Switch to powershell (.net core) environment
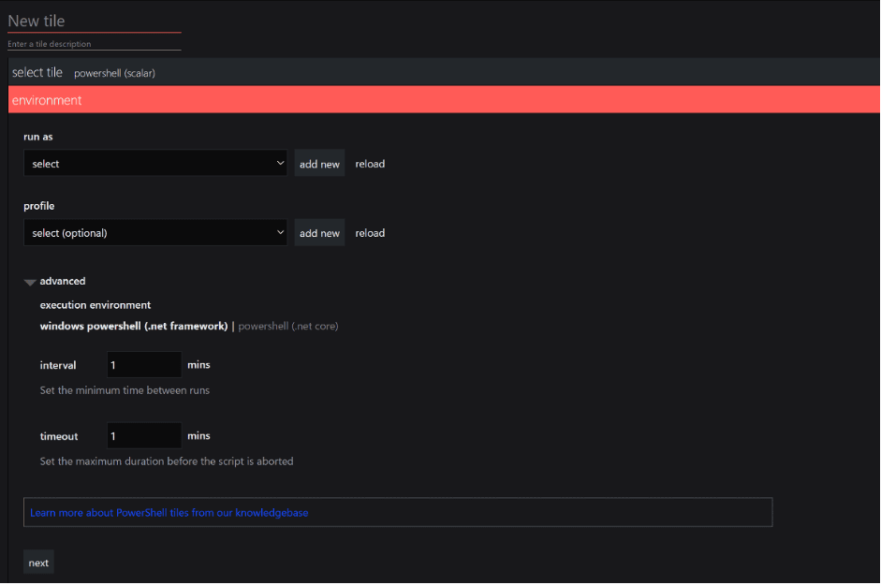The width and height of the screenshot is (881, 585). pos(288,327)
